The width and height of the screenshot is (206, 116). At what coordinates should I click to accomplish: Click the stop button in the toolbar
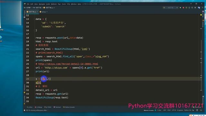[x=195, y=8]
